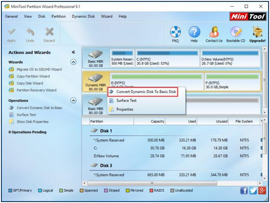
Task: Open the Partition menu
Action: tap(59, 16)
